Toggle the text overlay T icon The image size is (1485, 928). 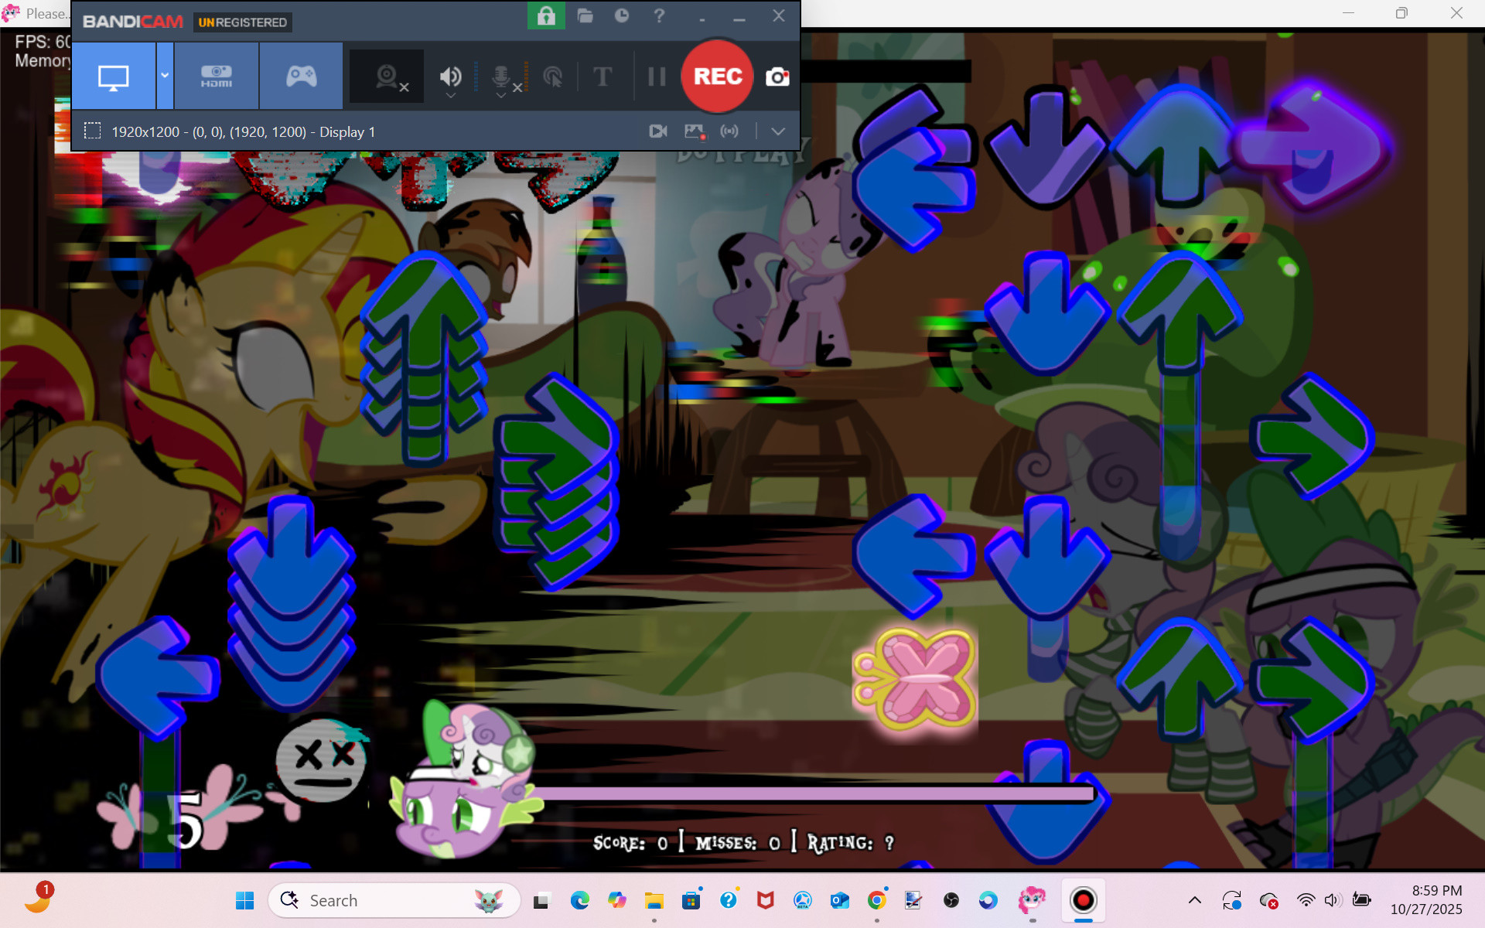click(x=603, y=76)
